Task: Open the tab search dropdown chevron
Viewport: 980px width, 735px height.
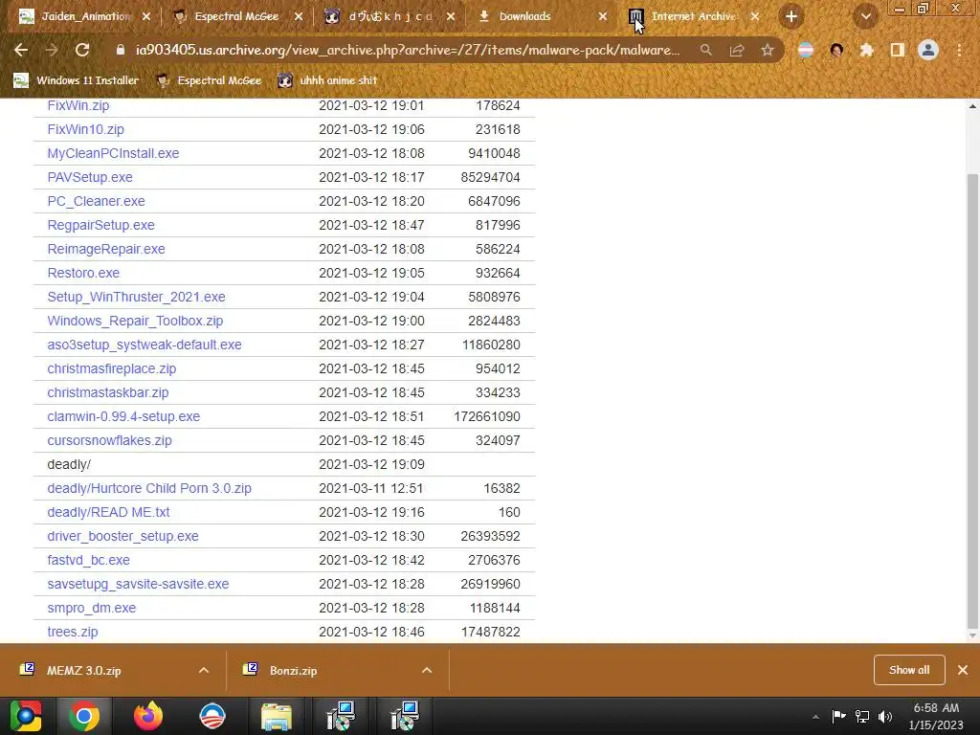Action: (865, 16)
